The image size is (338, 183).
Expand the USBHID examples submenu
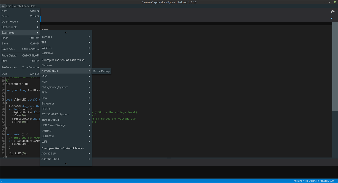coord(66,131)
